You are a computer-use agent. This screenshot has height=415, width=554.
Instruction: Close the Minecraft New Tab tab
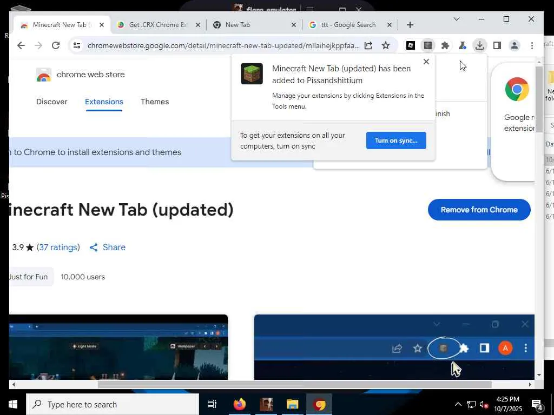pos(102,25)
